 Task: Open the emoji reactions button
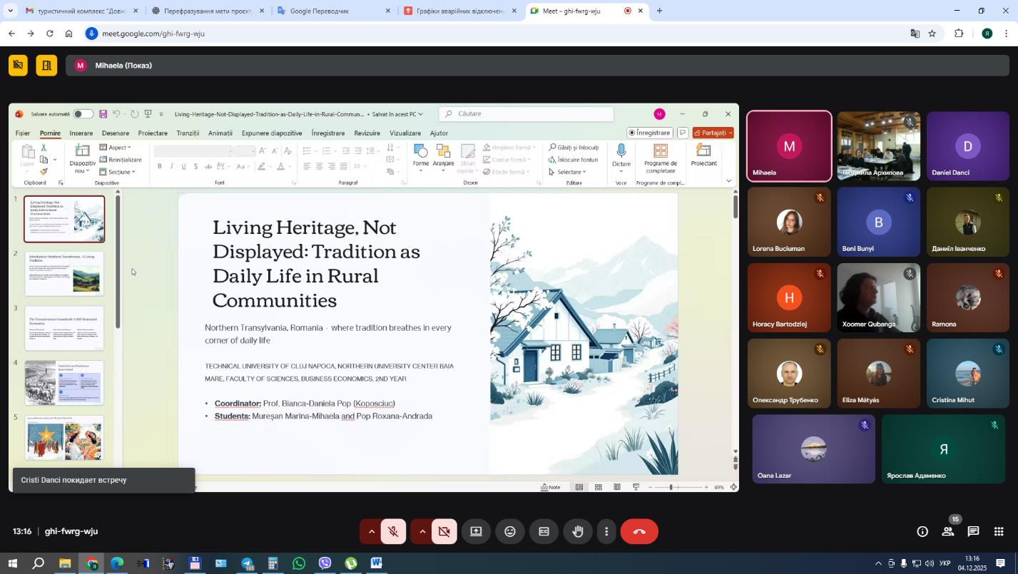[x=510, y=532]
